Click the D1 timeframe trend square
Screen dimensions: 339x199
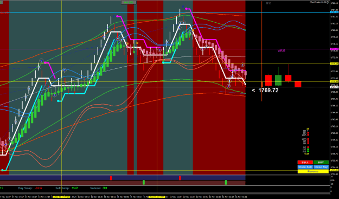click(x=308, y=147)
